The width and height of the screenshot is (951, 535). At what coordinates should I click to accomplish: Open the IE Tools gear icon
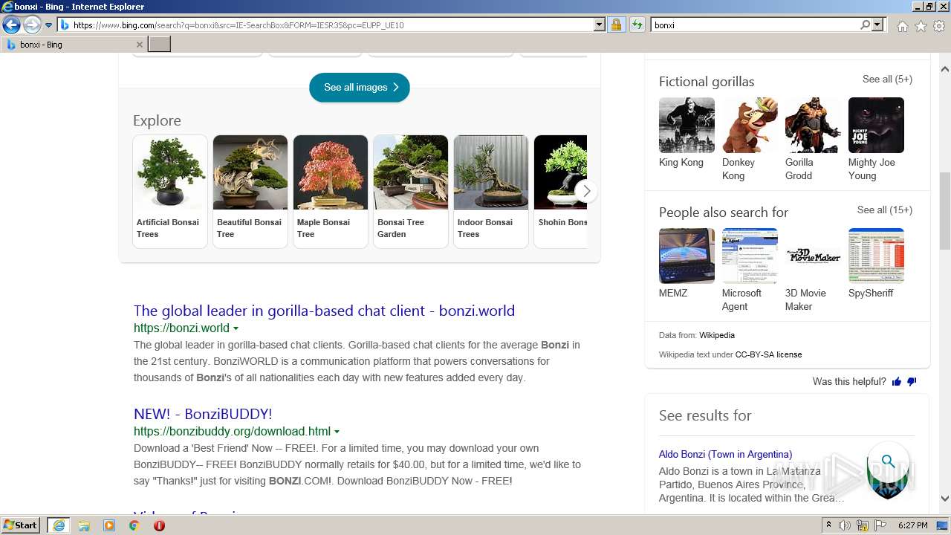pyautogui.click(x=939, y=26)
